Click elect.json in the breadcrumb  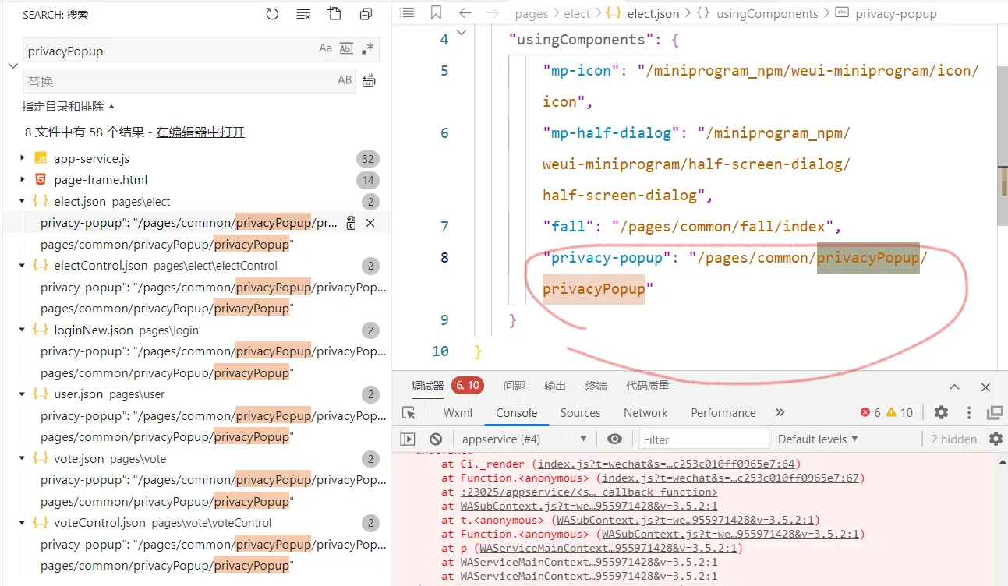653,13
